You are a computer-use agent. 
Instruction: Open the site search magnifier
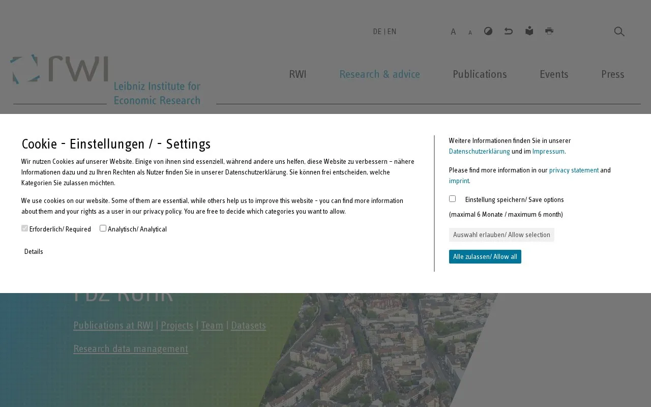(619, 32)
